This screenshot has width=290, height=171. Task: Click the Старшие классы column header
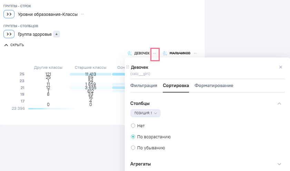90,67
